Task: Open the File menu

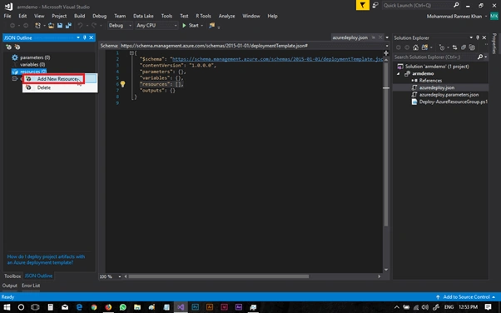Action: (x=7, y=16)
